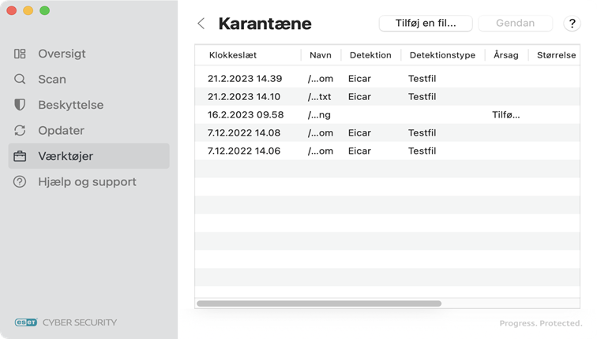Click Testfil in the 7.12.2022 14.08 row
This screenshot has width=597, height=339.
[422, 132]
